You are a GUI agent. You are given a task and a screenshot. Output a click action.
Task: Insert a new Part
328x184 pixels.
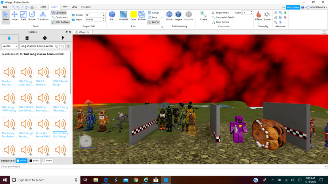(112, 16)
